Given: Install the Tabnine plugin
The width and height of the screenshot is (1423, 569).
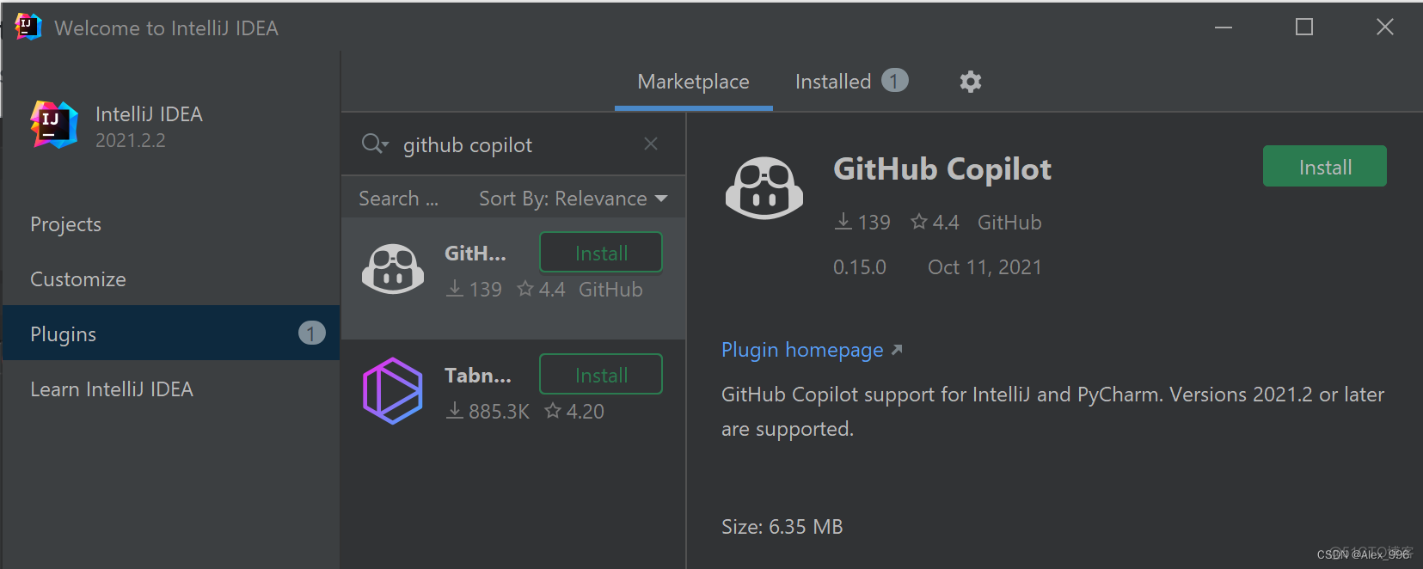Looking at the screenshot, I should 601,375.
